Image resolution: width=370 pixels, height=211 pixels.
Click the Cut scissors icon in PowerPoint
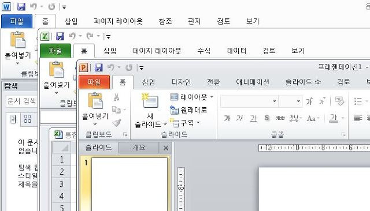pyautogui.click(x=116, y=97)
